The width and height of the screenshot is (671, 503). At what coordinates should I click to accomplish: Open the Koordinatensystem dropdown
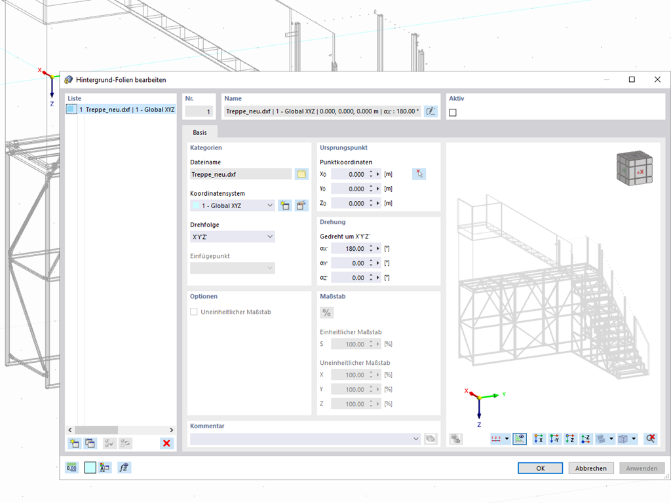click(233, 205)
